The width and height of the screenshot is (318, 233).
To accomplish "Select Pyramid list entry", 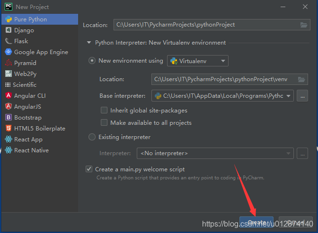I will click(40, 63).
